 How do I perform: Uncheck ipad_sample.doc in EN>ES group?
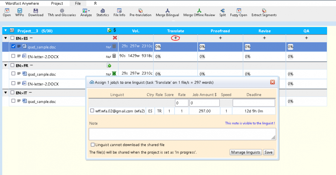(x=13, y=46)
